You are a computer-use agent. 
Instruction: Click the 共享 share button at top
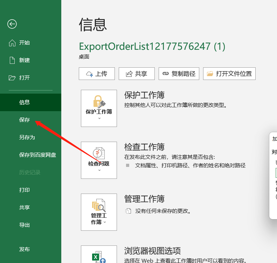click(x=137, y=74)
